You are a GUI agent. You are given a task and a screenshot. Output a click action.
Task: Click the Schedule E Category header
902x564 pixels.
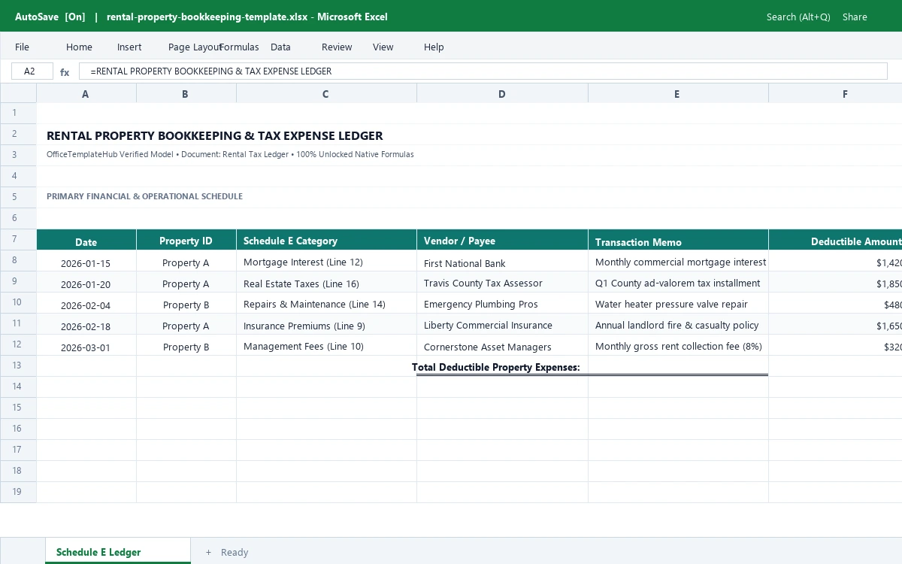(326, 240)
